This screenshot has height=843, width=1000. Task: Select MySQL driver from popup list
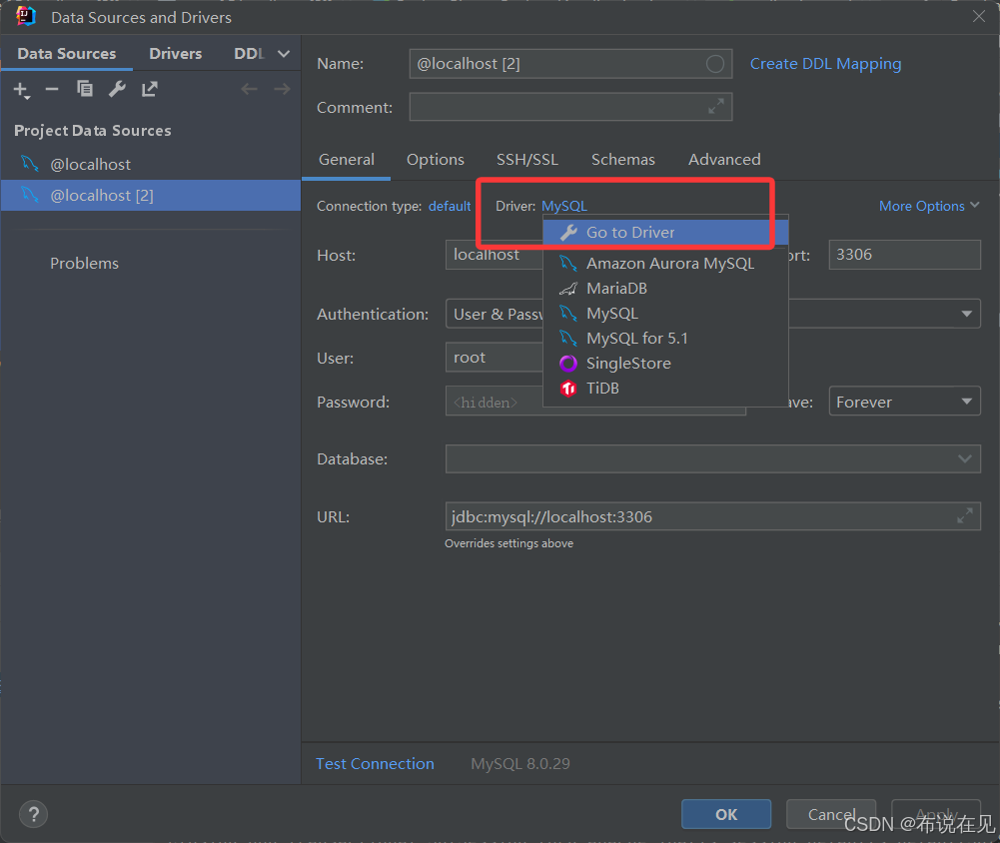pos(665,313)
